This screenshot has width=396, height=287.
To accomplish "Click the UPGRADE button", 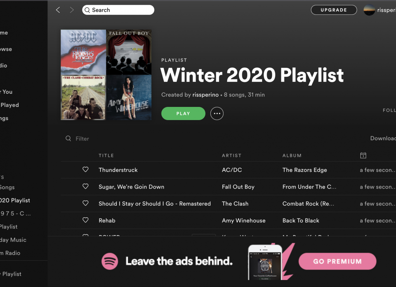I will [333, 10].
